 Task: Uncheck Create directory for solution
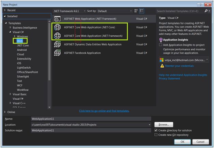point(156,130)
